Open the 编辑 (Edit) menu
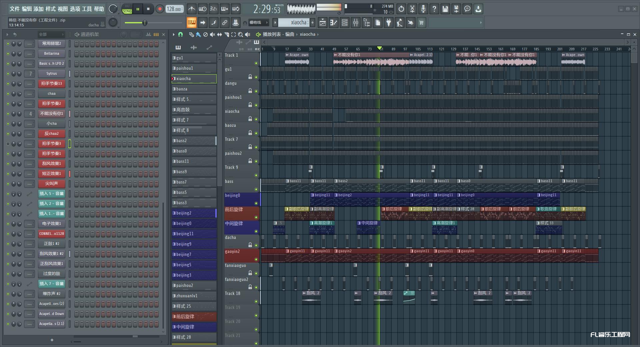Viewport: 640px width, 347px height. coord(27,9)
